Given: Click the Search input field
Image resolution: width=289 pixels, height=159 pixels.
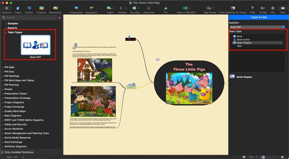Looking at the screenshot, I should coord(29,17).
